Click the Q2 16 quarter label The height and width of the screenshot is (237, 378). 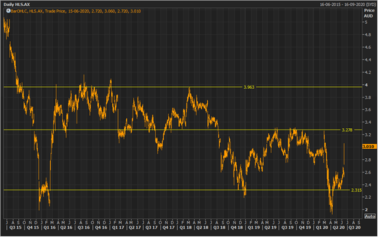[67, 228]
